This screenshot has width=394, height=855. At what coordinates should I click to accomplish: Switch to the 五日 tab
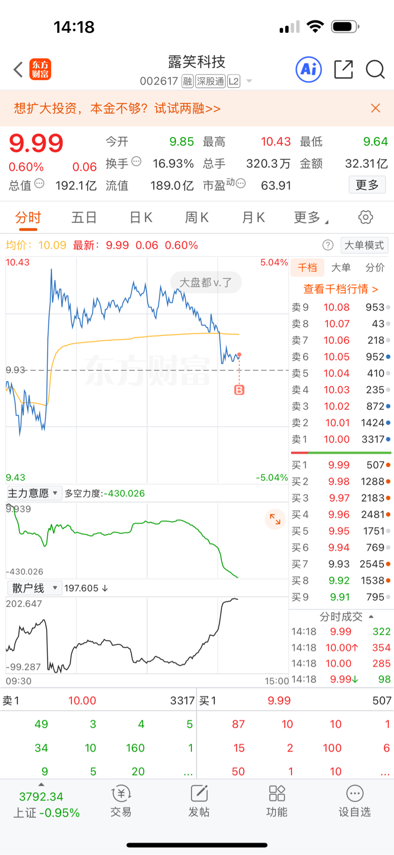click(84, 218)
